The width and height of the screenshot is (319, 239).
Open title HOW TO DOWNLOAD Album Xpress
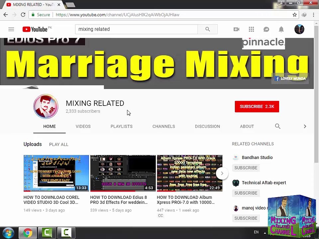[185, 200]
